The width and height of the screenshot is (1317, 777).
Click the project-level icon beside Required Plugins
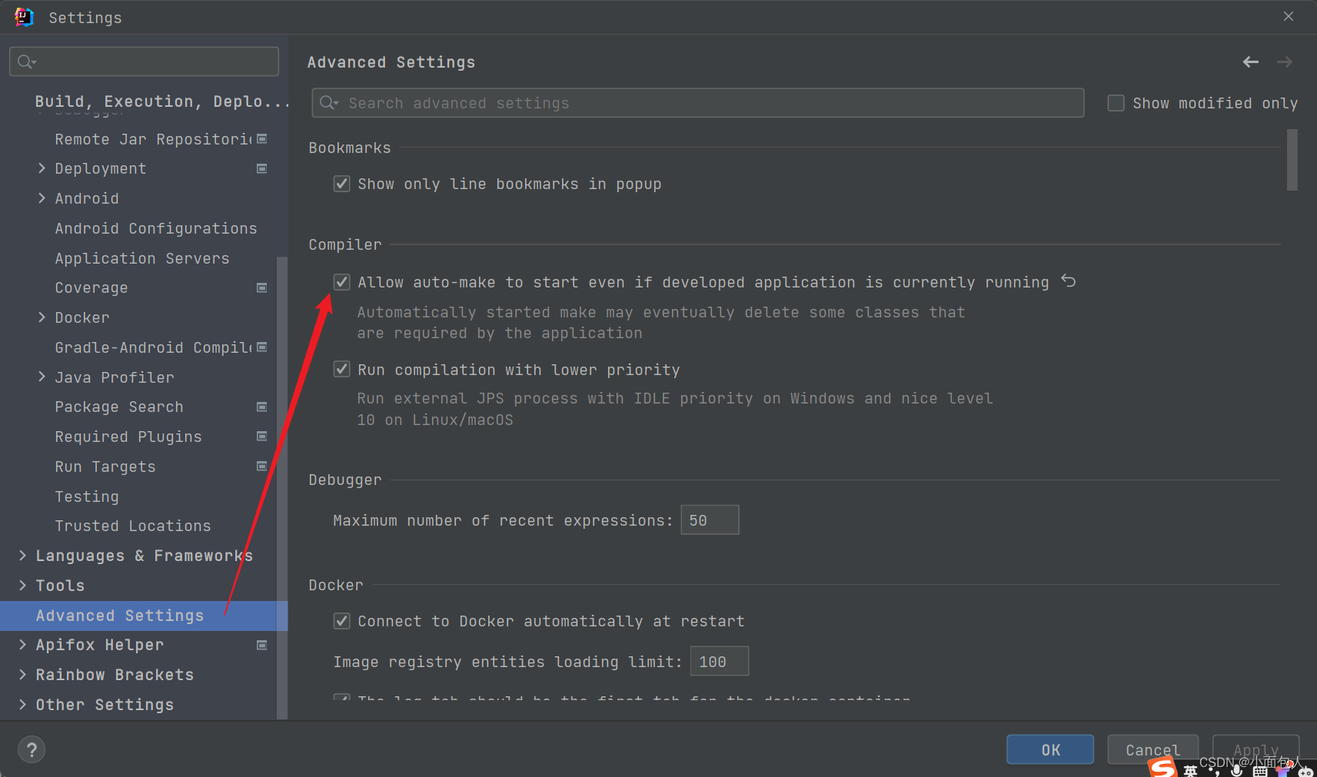pyautogui.click(x=262, y=437)
